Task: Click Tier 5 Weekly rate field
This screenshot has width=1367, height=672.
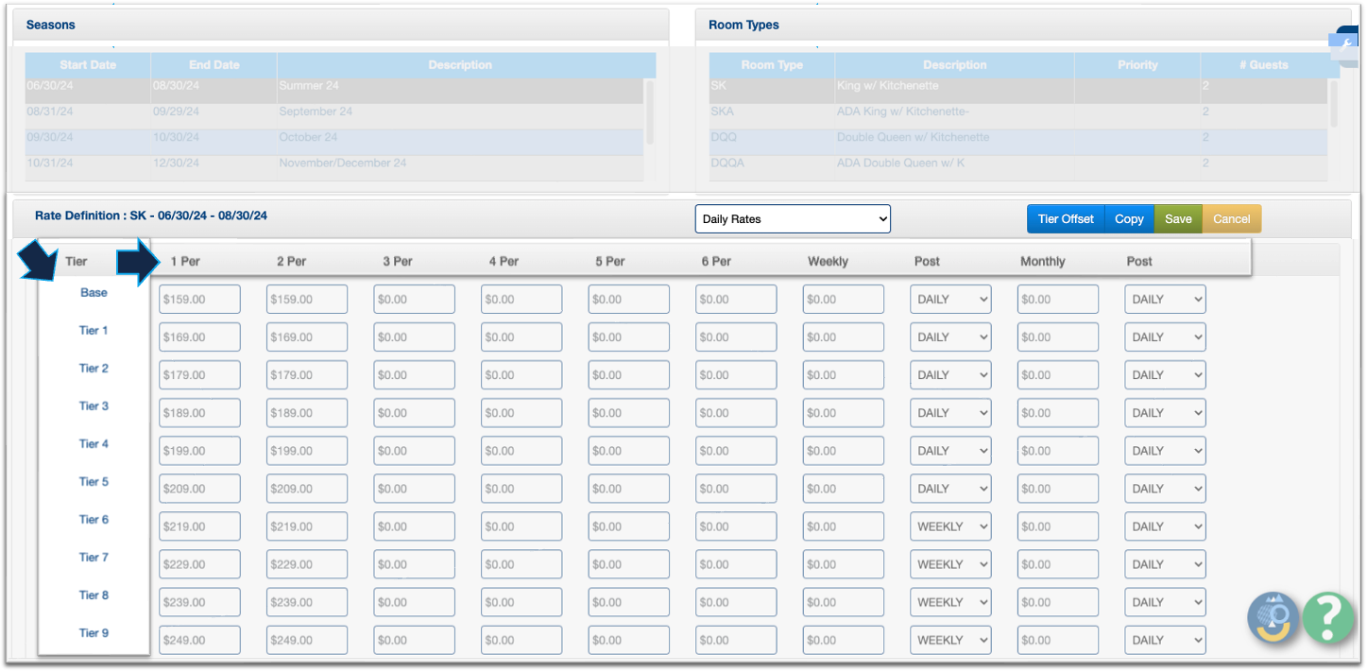Action: [x=844, y=489]
